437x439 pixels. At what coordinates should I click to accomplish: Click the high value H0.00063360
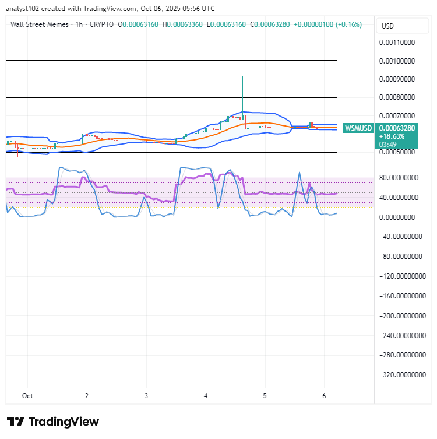point(182,24)
